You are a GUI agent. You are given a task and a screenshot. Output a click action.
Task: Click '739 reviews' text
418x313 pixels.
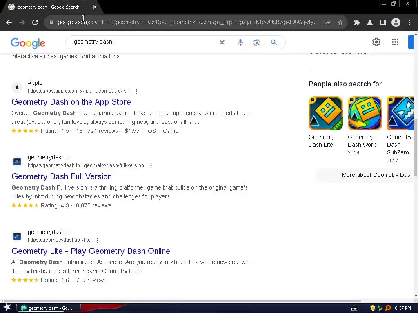[x=91, y=280]
